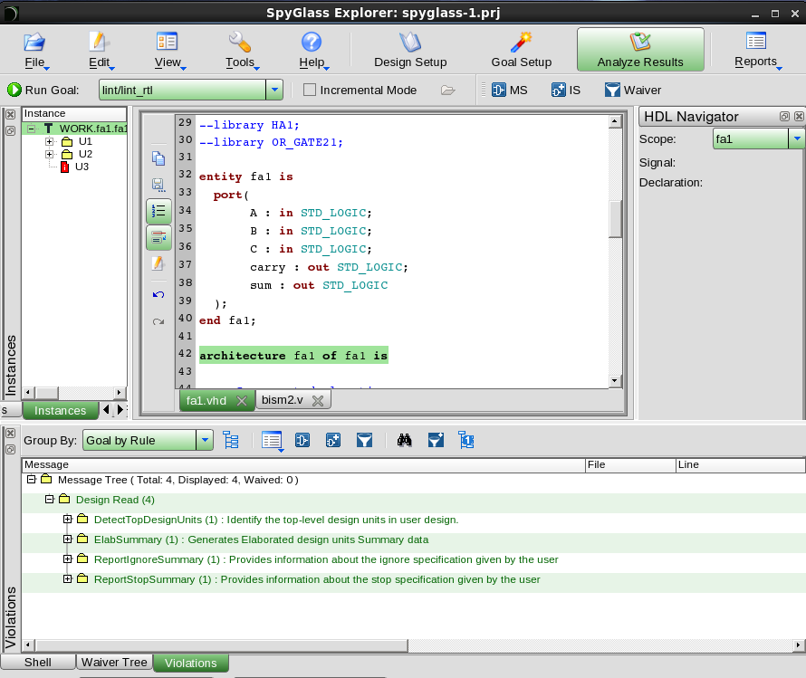Image resolution: width=806 pixels, height=678 pixels.
Task: Select the U3 instance
Action: [x=82, y=167]
